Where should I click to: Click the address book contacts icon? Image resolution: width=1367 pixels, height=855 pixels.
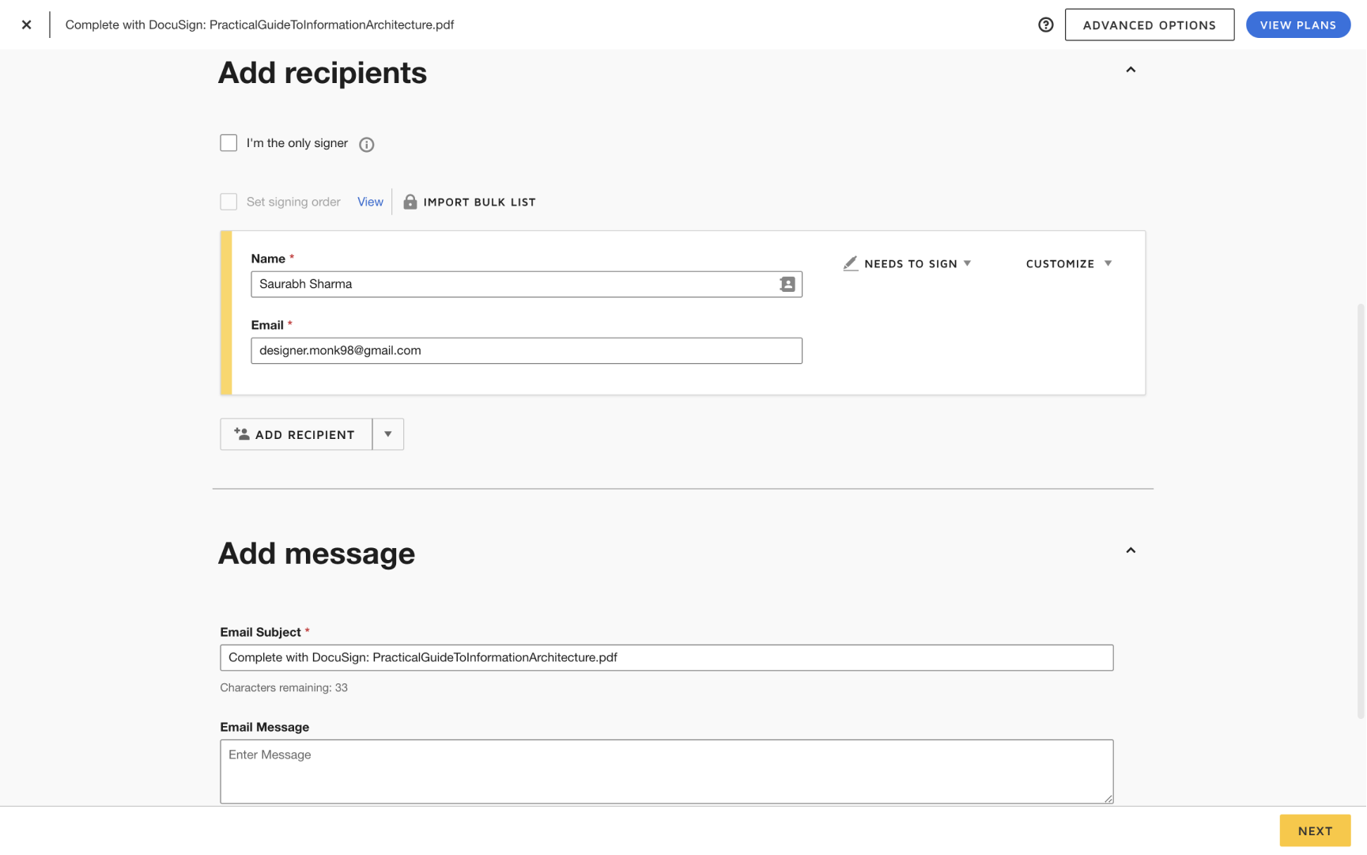tap(787, 284)
